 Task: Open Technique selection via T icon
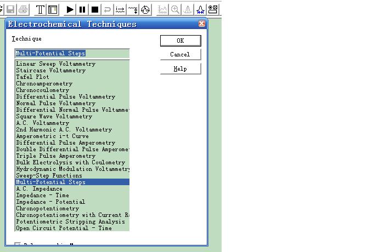click(40, 9)
